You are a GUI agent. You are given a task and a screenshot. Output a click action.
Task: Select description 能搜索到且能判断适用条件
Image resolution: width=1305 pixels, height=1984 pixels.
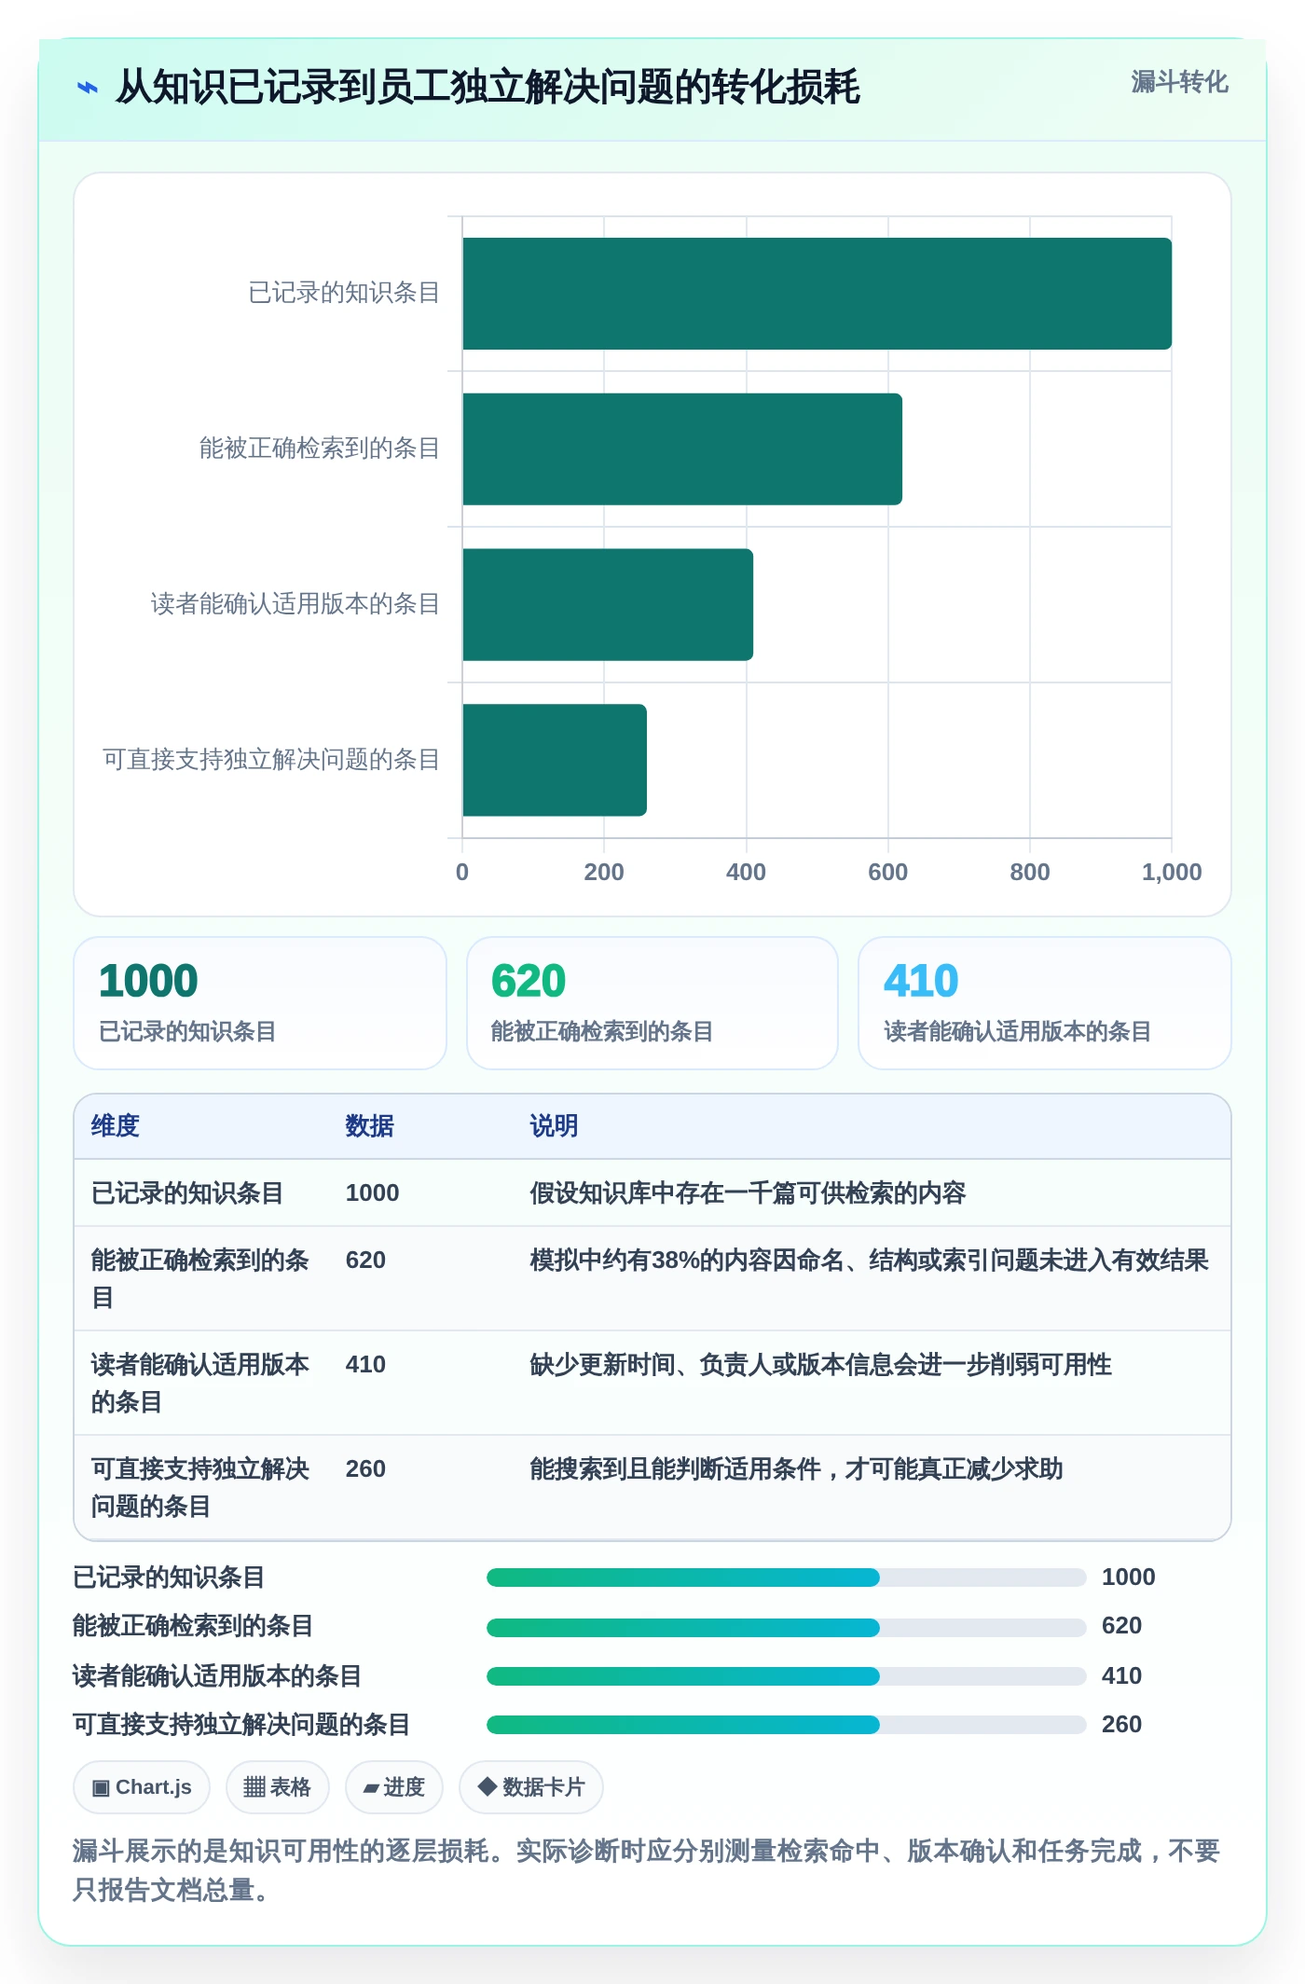(796, 1469)
